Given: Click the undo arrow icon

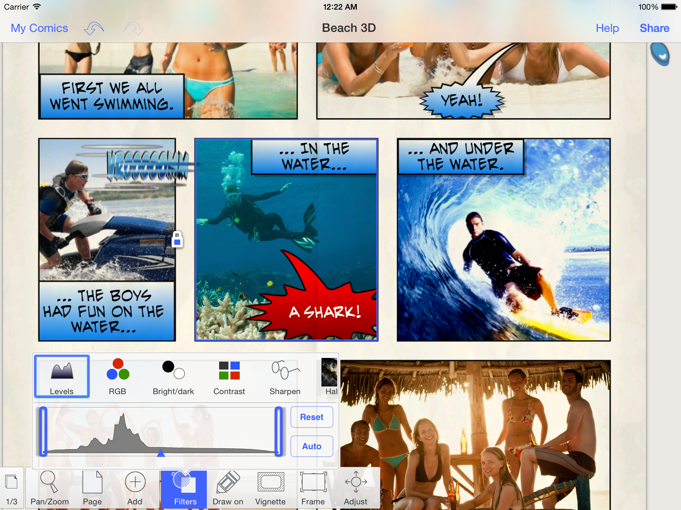Looking at the screenshot, I should point(94,29).
